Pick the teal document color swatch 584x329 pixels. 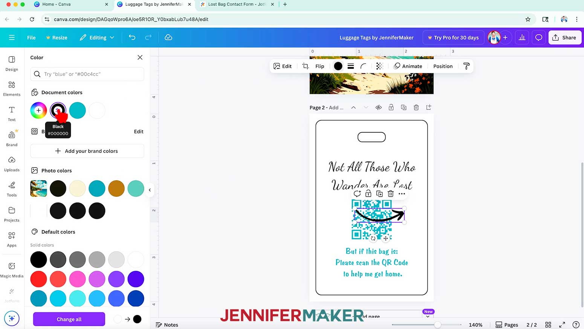77,110
